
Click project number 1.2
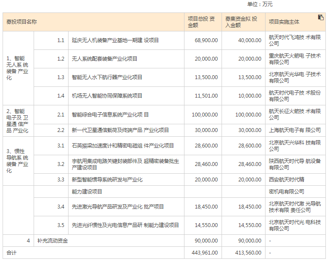pyautogui.click(x=61, y=59)
